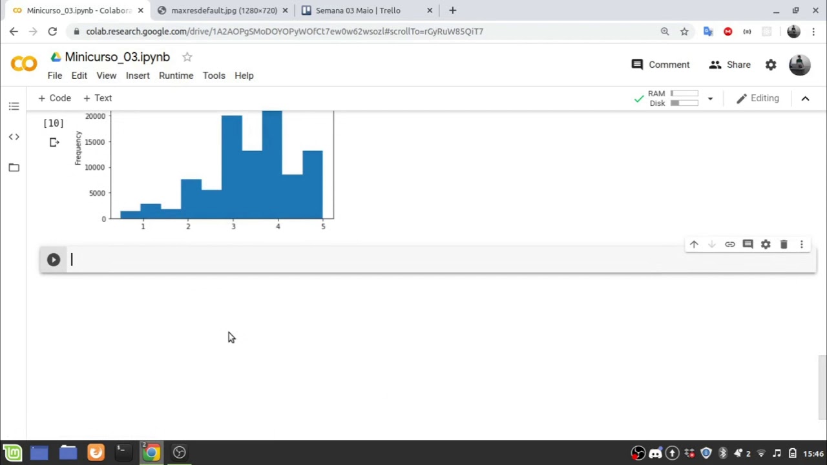Viewport: 827px width, 465px height.
Task: Open cell editor settings gear
Action: (x=766, y=244)
